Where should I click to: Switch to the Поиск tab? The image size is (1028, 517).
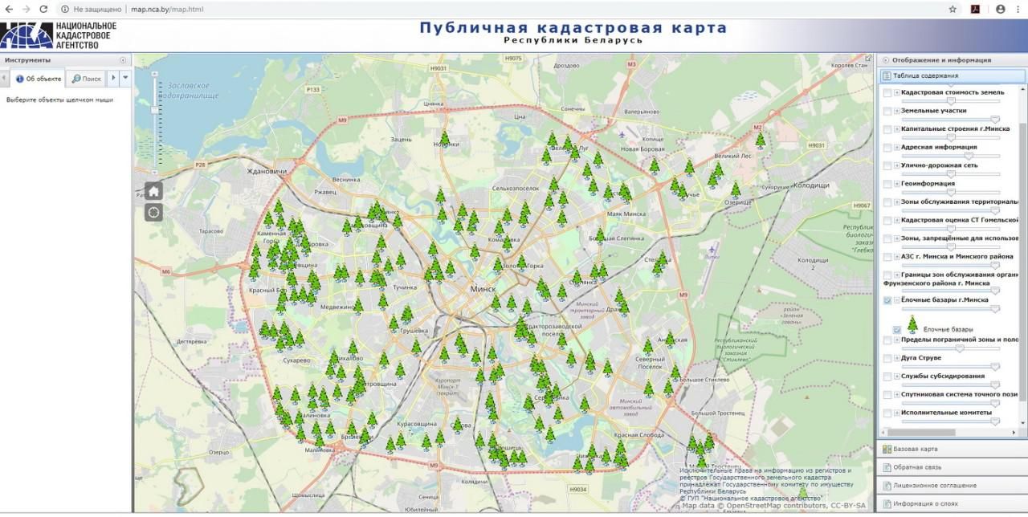pos(87,79)
